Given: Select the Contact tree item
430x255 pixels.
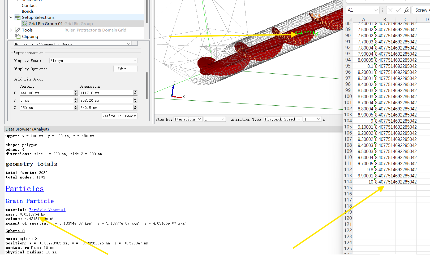Looking at the screenshot, I should pyautogui.click(x=29, y=6).
